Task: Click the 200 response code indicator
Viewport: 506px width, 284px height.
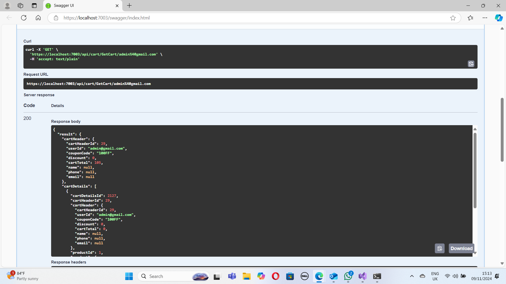Action: pos(27,118)
